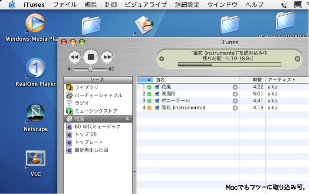Eject the 花風 CD
Screen dimensions: 309x194
point(127,118)
